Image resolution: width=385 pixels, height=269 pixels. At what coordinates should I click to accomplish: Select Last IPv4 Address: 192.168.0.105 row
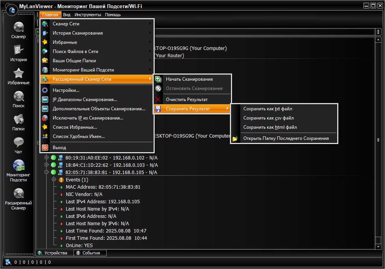pos(103,202)
